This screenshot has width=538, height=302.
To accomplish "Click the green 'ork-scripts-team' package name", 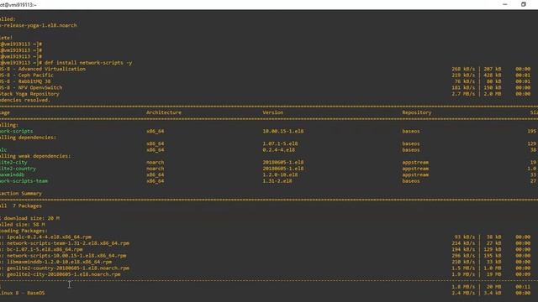I will 24,181.
